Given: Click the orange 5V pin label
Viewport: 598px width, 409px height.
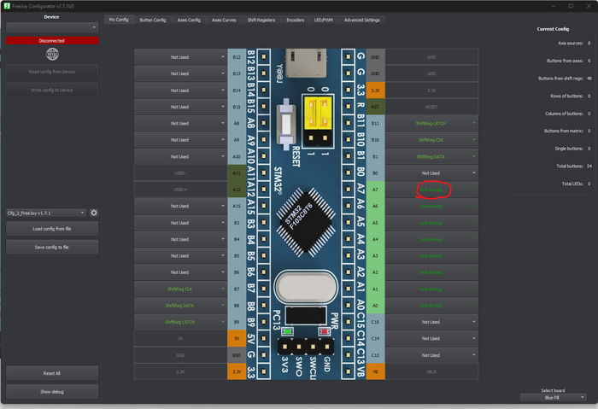Looking at the screenshot, I should 236,338.
